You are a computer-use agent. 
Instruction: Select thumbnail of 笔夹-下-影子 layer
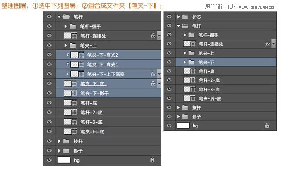(x=68, y=93)
